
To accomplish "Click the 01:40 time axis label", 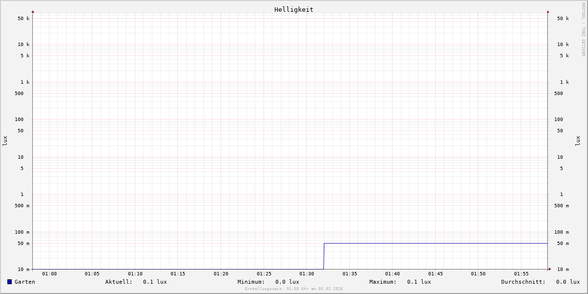I will [x=392, y=274].
